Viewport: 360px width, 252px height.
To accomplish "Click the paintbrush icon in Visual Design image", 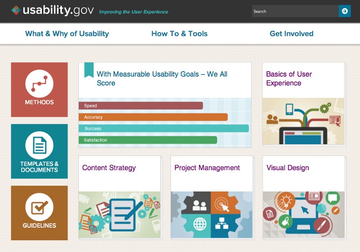I will tap(321, 225).
